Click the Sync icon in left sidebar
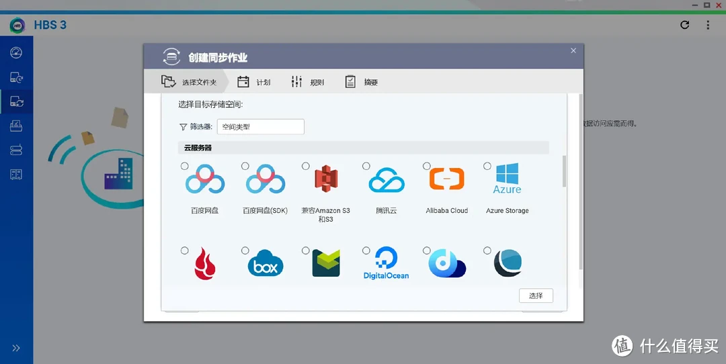Screen dimensions: 726x364 [x=16, y=102]
